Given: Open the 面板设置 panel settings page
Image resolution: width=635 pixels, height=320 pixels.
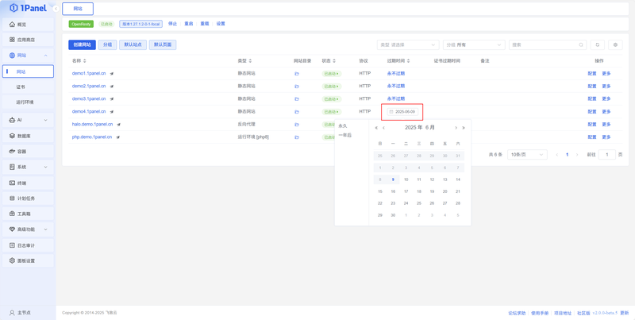Looking at the screenshot, I should click(28, 260).
